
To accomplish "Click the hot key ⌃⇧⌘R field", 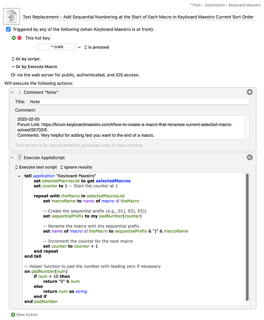I will pos(57,47).
